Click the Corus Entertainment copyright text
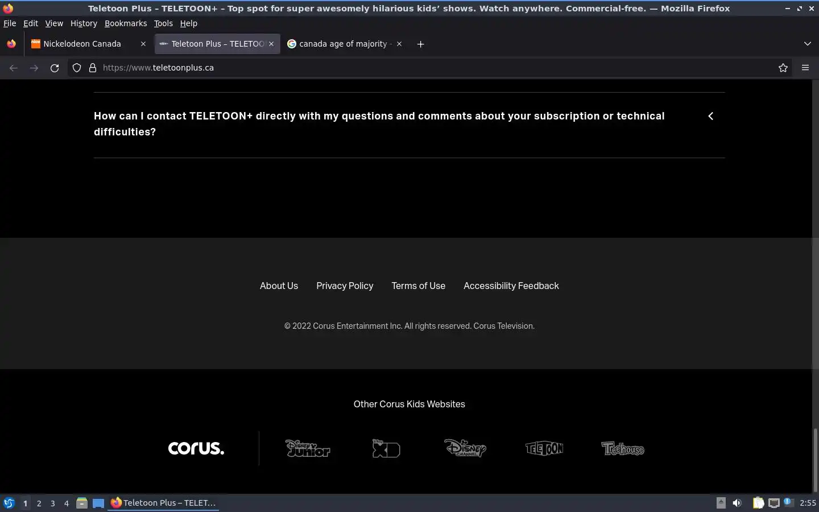 click(409, 326)
